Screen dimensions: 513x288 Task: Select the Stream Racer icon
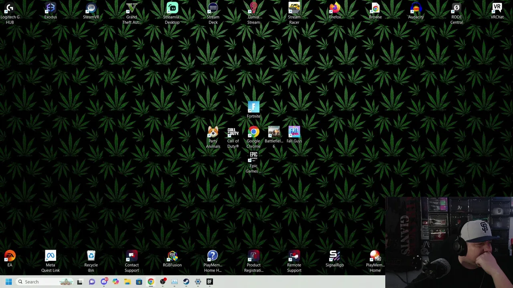pyautogui.click(x=294, y=13)
